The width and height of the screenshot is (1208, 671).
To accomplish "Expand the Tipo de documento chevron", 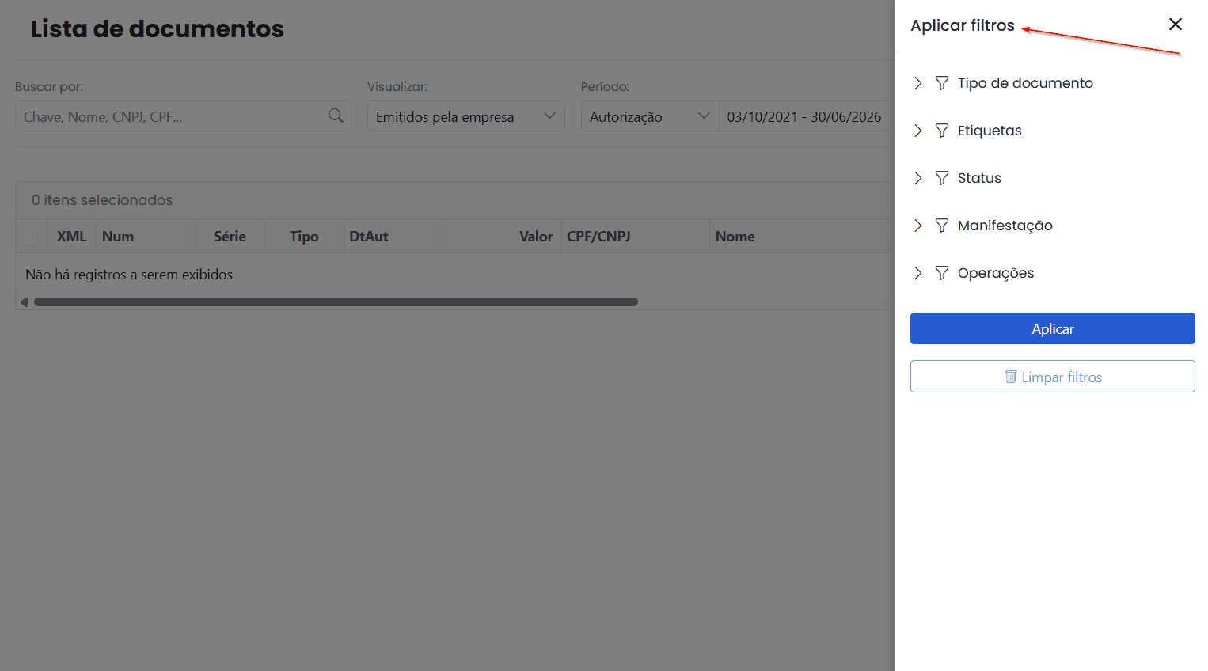I will point(918,83).
